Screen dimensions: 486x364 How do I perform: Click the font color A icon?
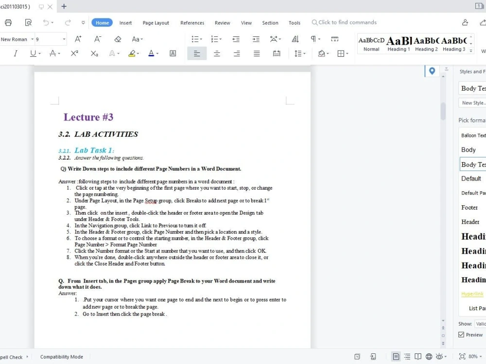[151, 53]
